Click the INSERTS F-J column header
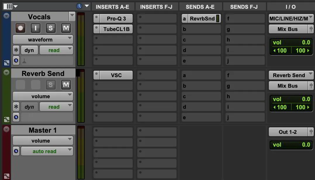The height and width of the screenshot is (180, 315). click(157, 6)
